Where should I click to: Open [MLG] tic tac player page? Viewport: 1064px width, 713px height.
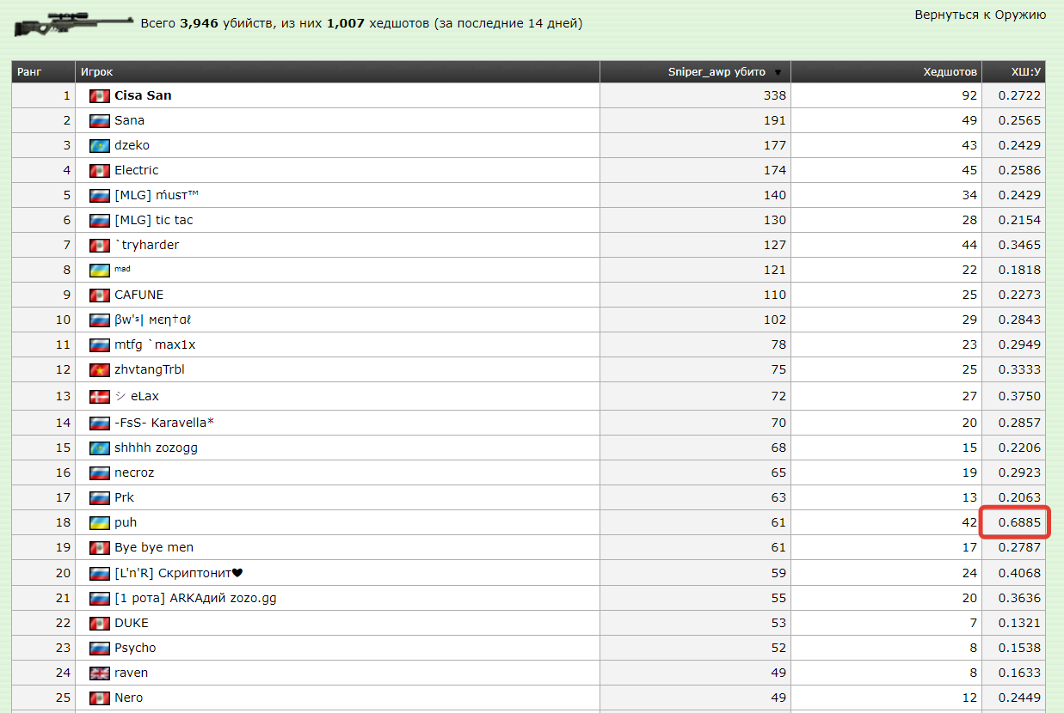153,220
